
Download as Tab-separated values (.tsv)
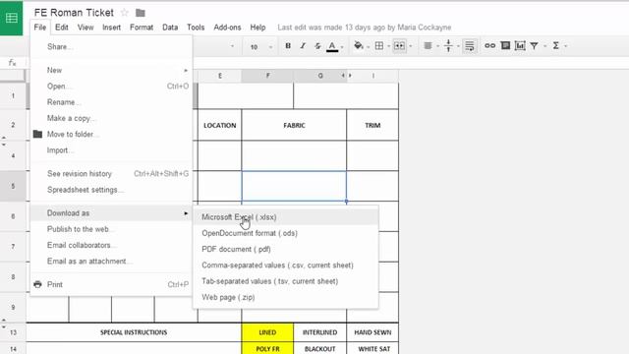pos(286,281)
